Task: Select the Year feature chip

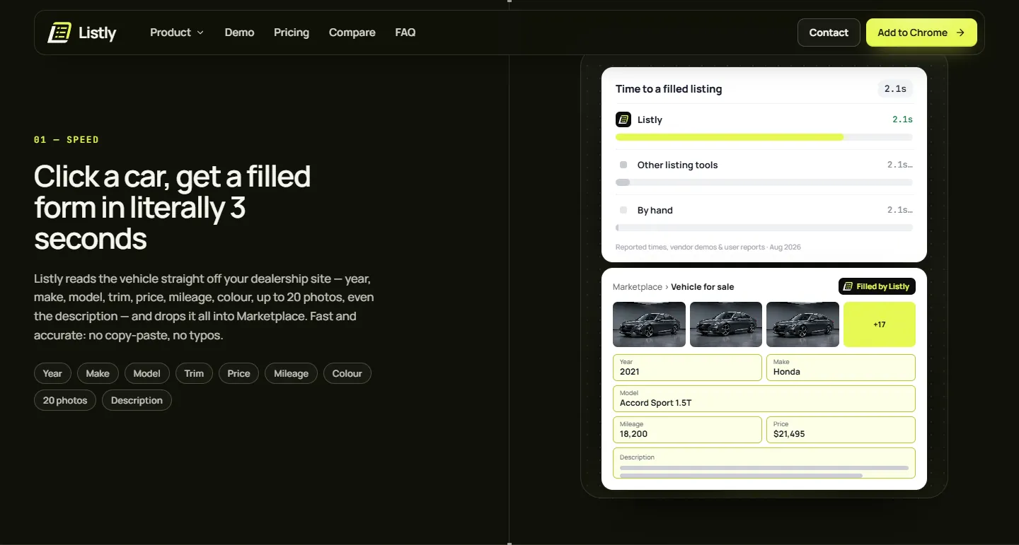Action: [52, 373]
